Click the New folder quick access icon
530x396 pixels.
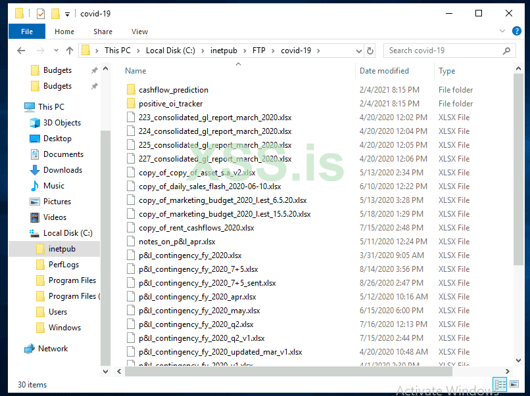click(55, 14)
